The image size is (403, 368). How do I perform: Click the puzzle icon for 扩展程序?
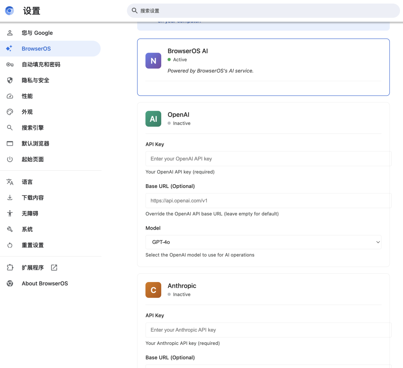(10, 268)
